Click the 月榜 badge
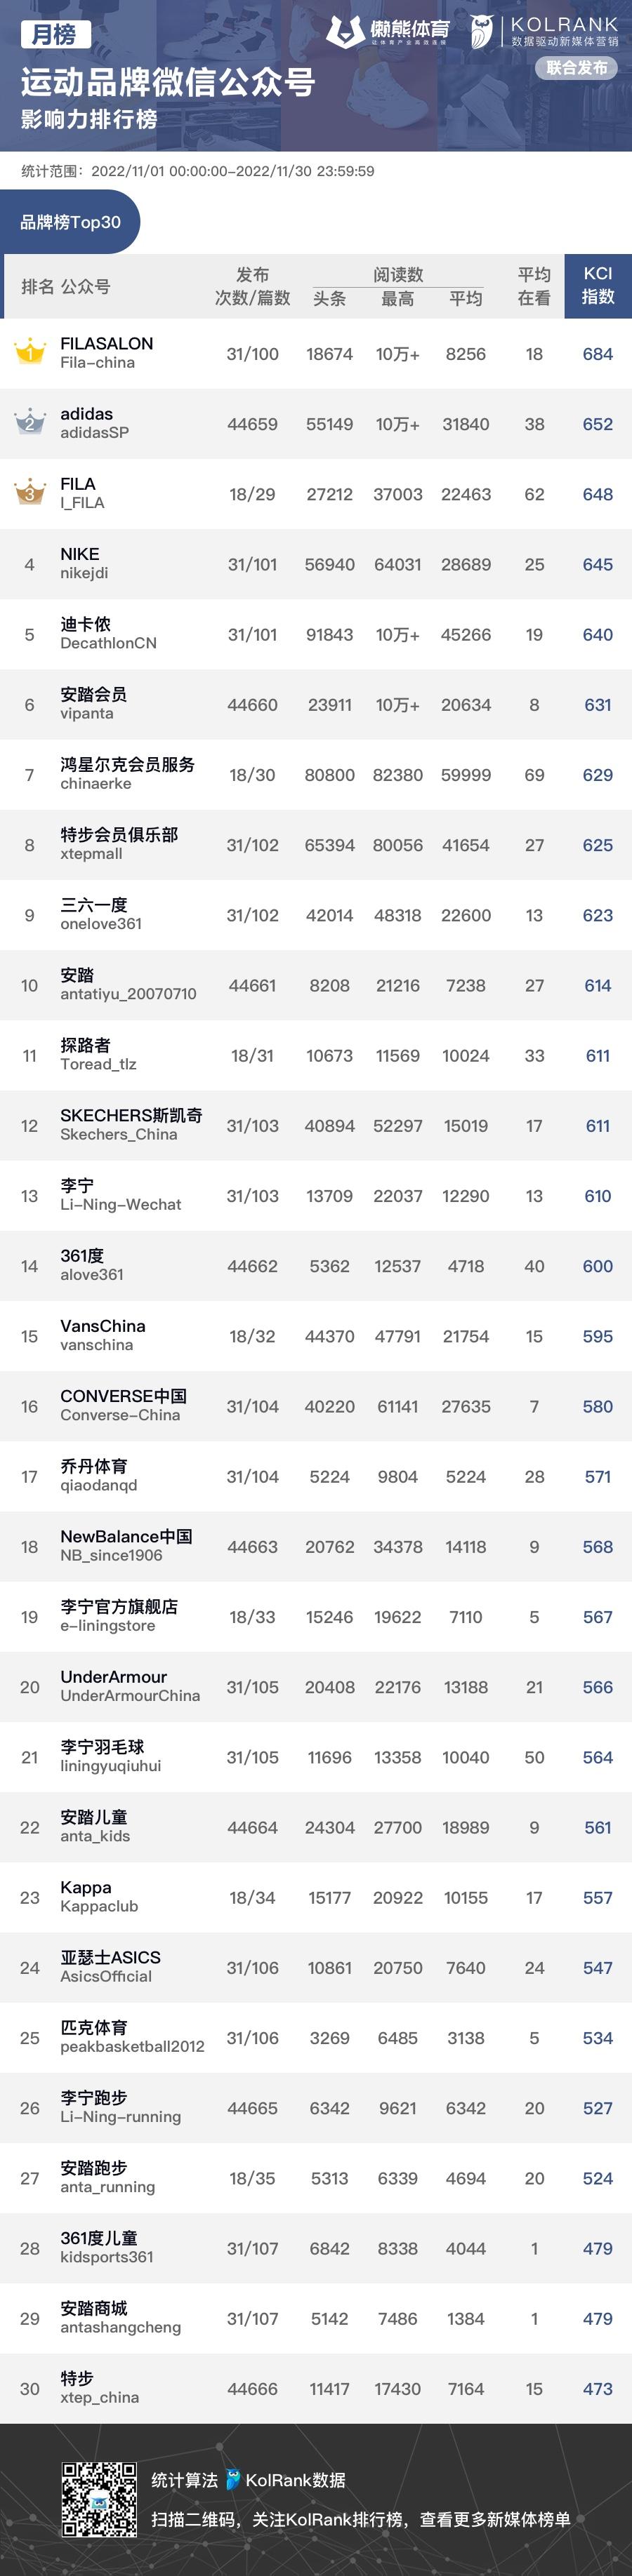Screen dimensions: 632x2576 (55, 35)
